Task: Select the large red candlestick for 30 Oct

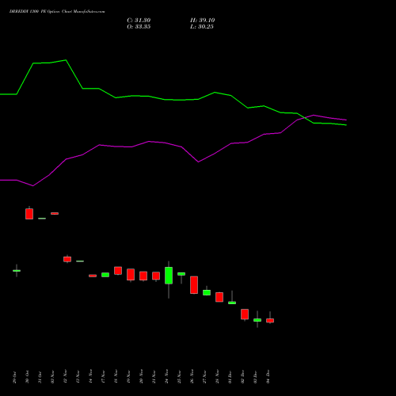Action: point(29,214)
